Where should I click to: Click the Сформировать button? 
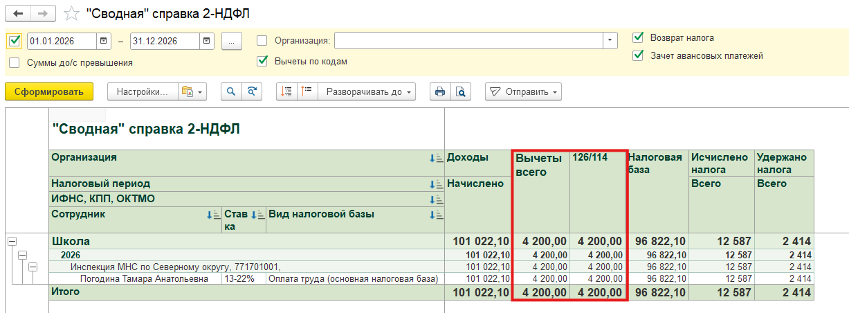pyautogui.click(x=49, y=91)
